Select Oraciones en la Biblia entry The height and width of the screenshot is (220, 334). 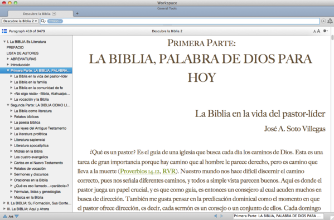click(31, 180)
